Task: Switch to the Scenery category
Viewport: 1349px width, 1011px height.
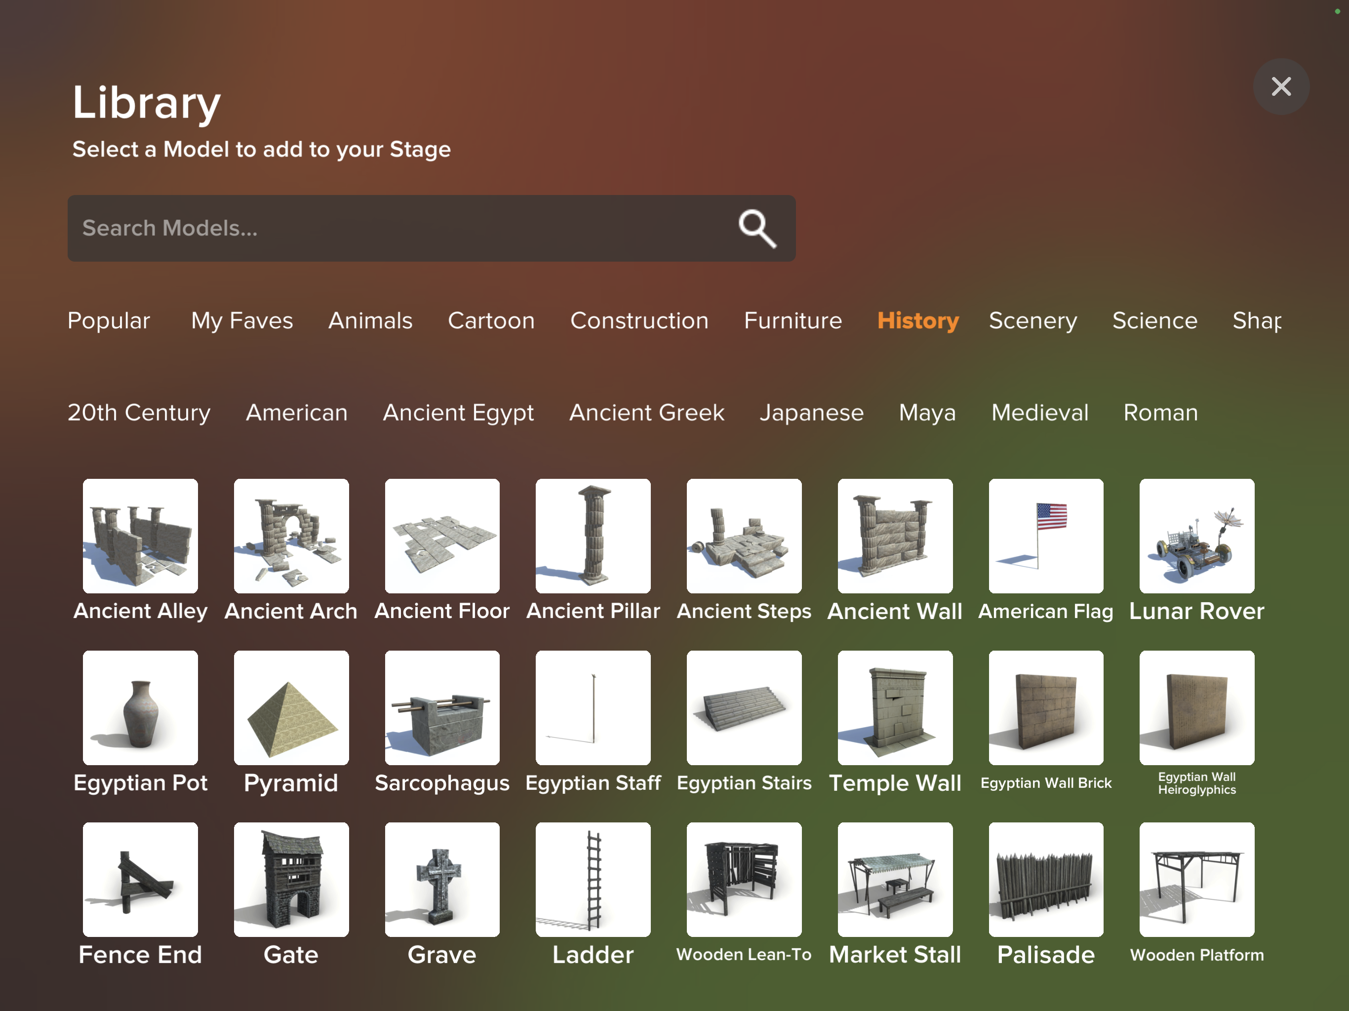Action: pyautogui.click(x=1032, y=321)
